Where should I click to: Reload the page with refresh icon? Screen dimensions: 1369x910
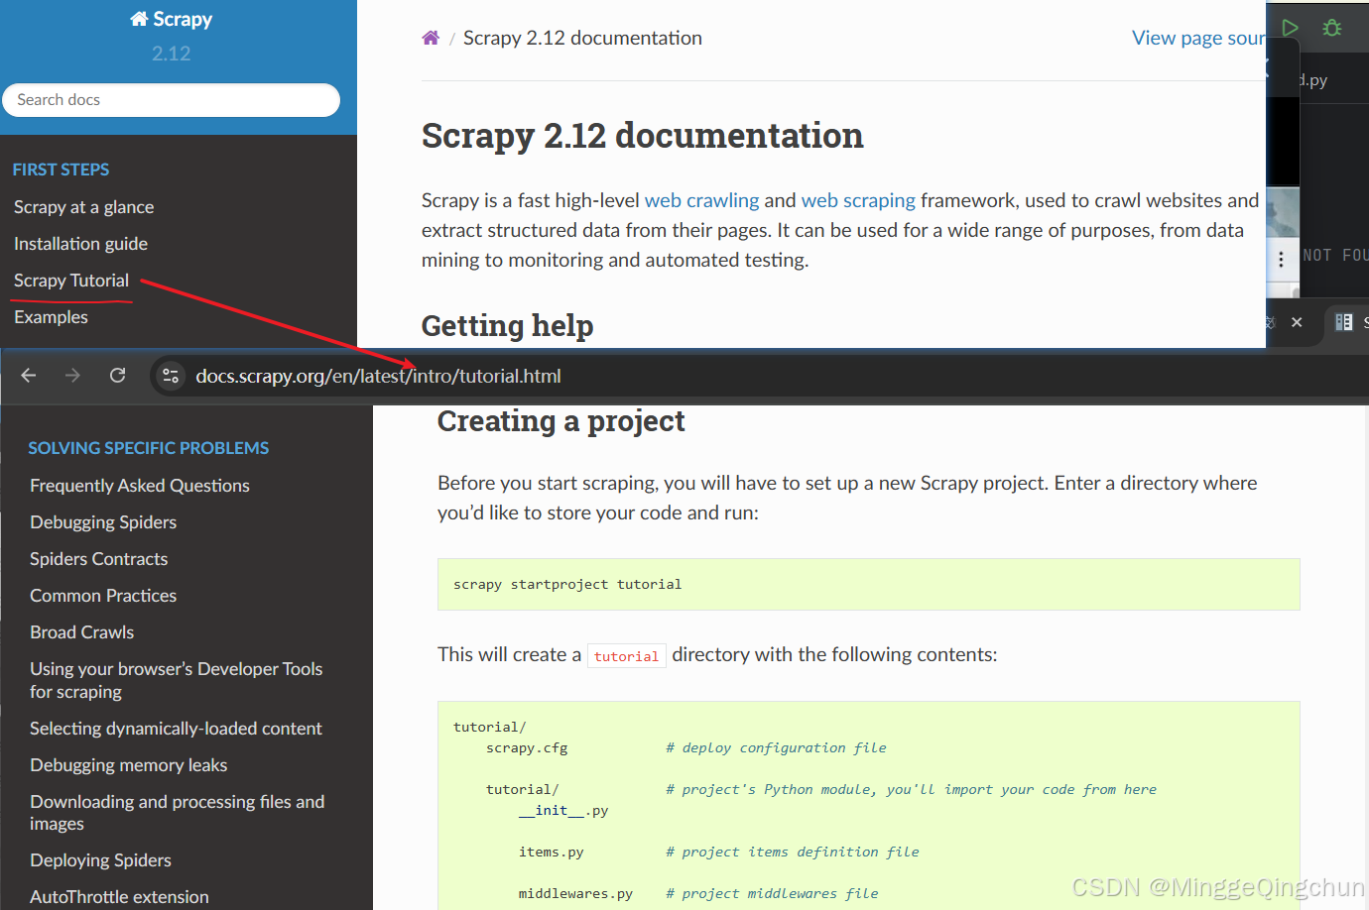pyautogui.click(x=117, y=376)
